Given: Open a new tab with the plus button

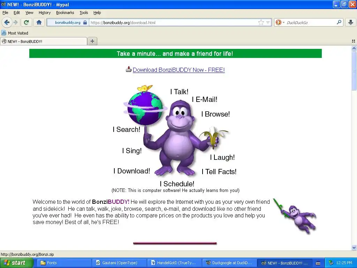Looking at the screenshot, I should click(x=92, y=41).
